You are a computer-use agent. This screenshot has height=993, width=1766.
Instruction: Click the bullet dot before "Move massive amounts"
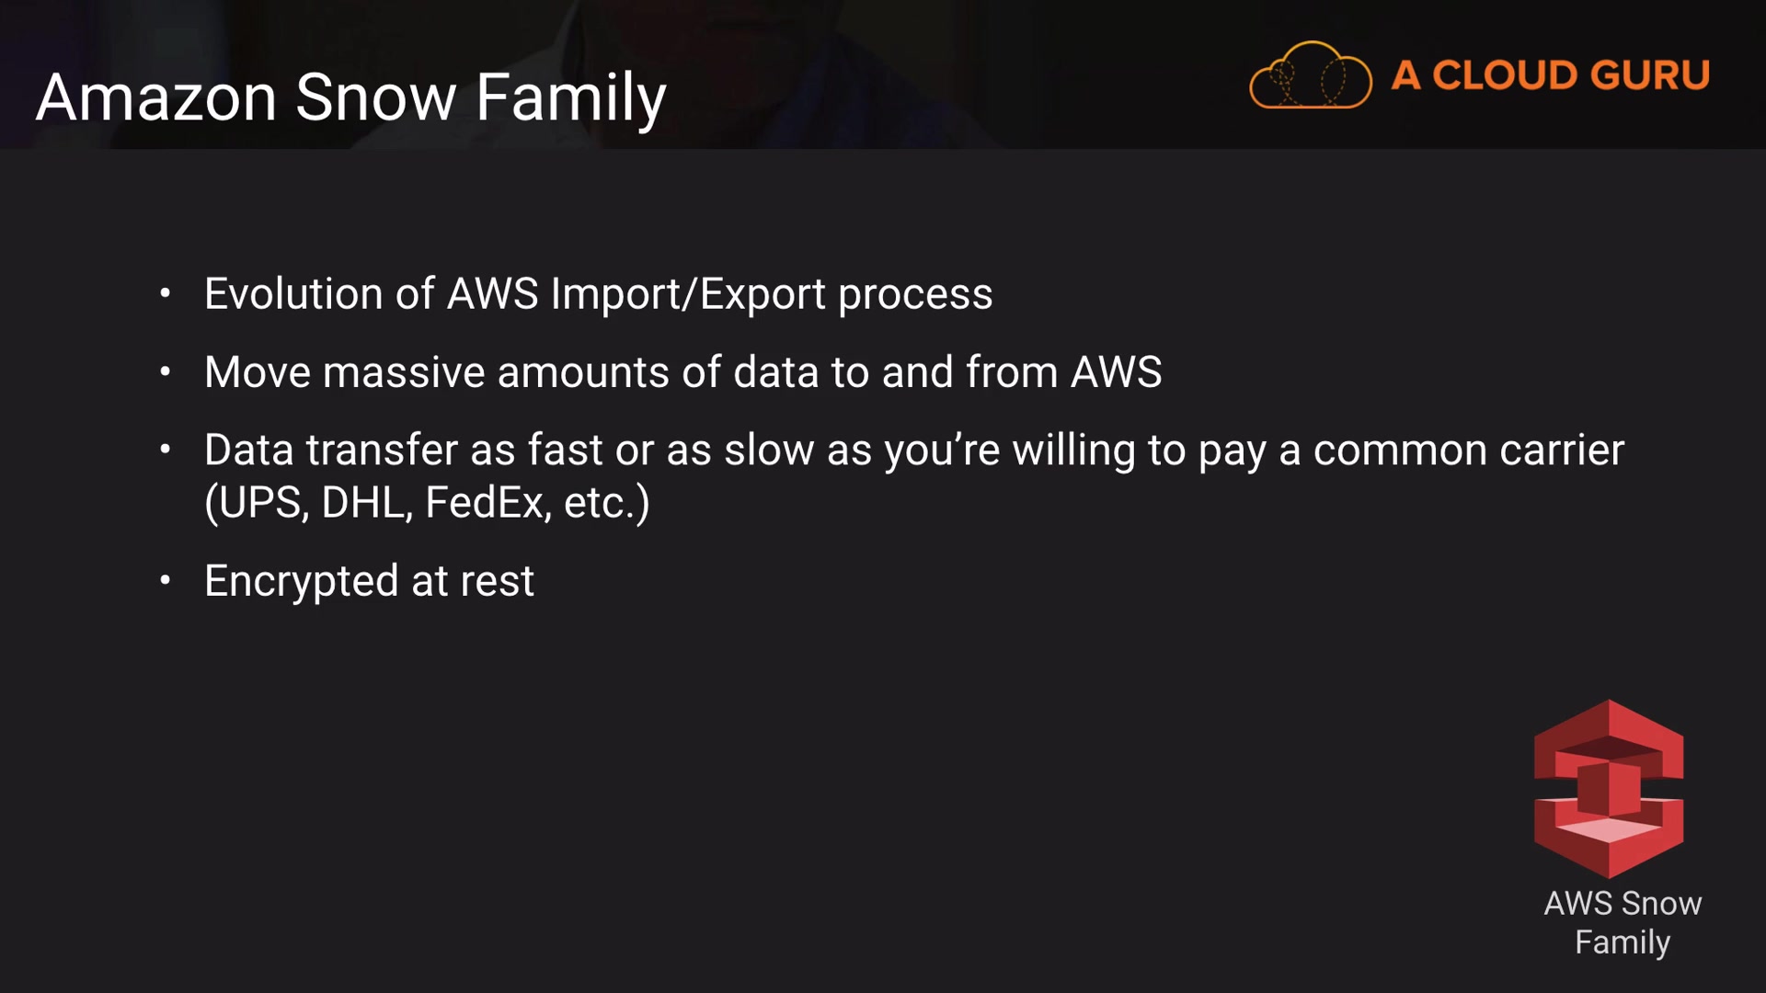click(x=166, y=372)
